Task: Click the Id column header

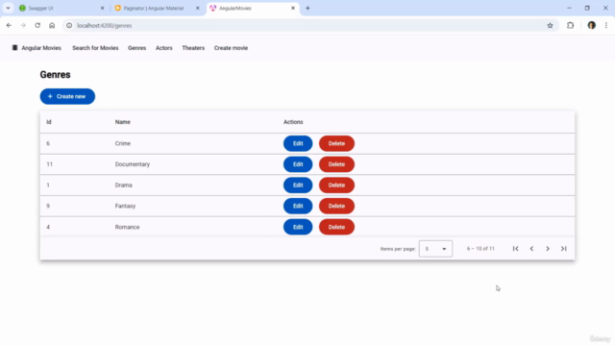Action: pos(49,122)
